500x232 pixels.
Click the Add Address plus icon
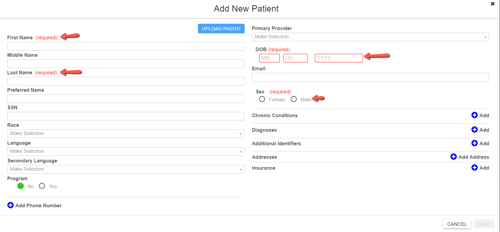pyautogui.click(x=453, y=157)
